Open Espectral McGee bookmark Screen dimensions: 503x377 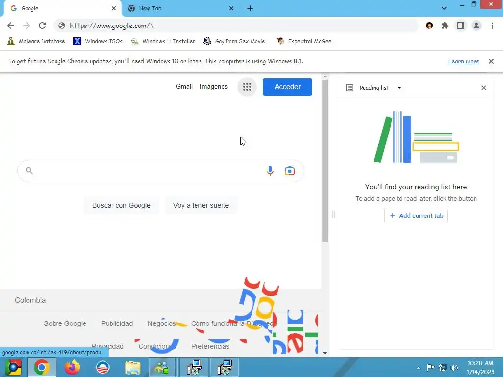304,41
